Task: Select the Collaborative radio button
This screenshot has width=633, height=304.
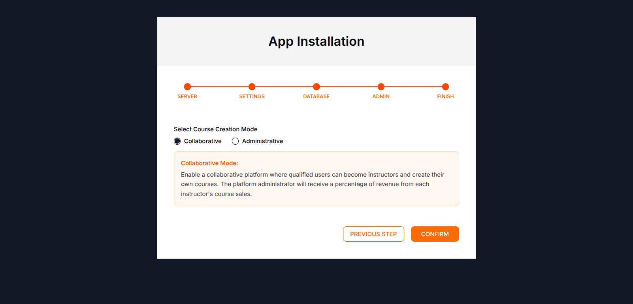Action: [x=177, y=141]
